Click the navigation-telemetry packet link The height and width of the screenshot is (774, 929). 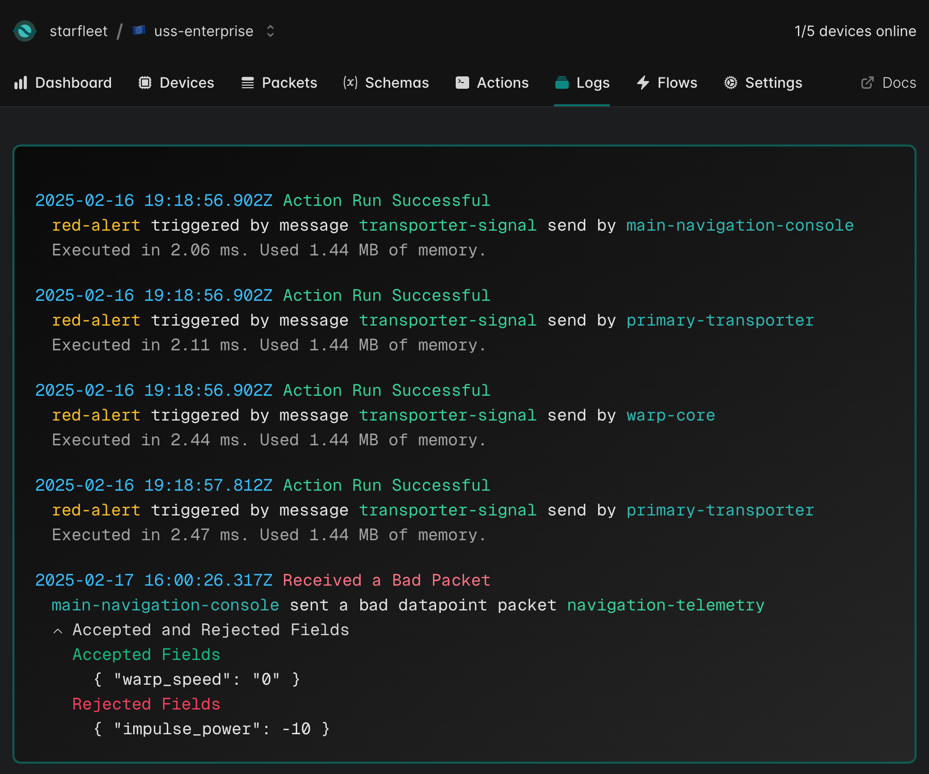click(x=665, y=605)
